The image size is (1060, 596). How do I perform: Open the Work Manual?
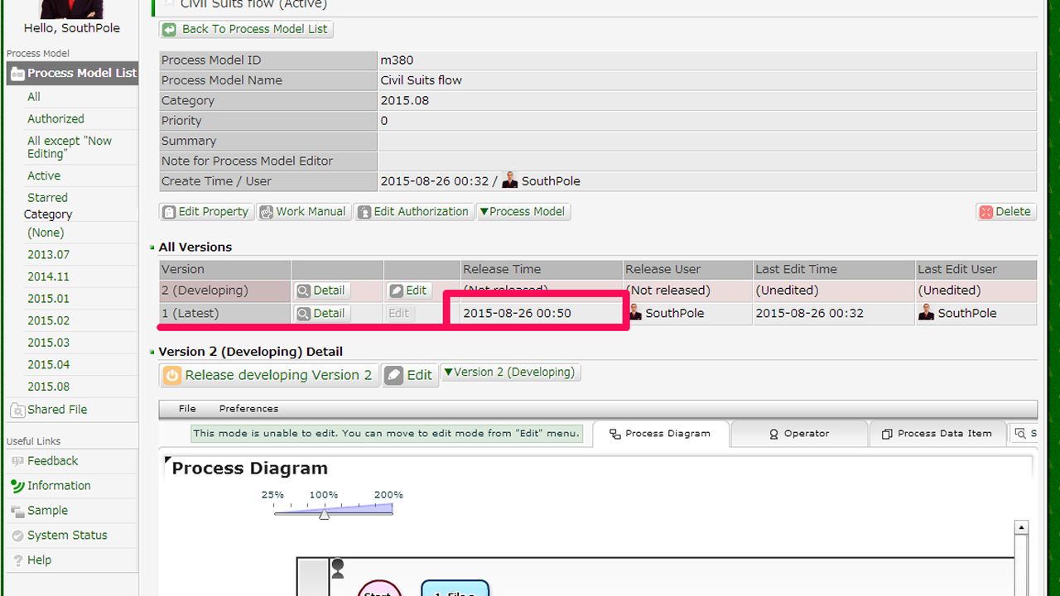click(x=303, y=212)
